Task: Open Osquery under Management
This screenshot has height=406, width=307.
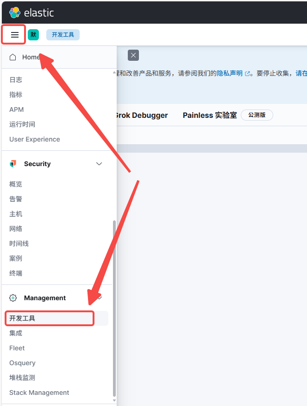Action: [22, 363]
